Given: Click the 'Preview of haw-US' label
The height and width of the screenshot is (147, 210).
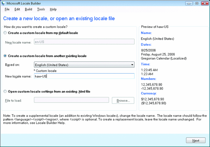Looking at the screenshot, I should click(x=155, y=27).
